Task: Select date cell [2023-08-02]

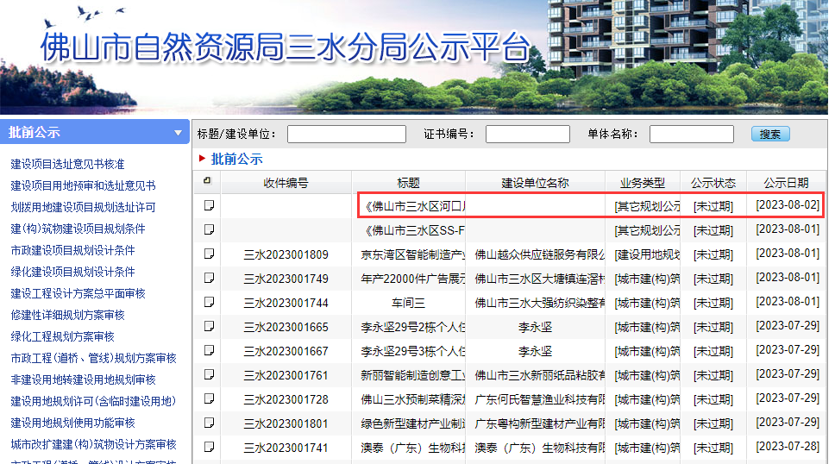Action: [788, 205]
